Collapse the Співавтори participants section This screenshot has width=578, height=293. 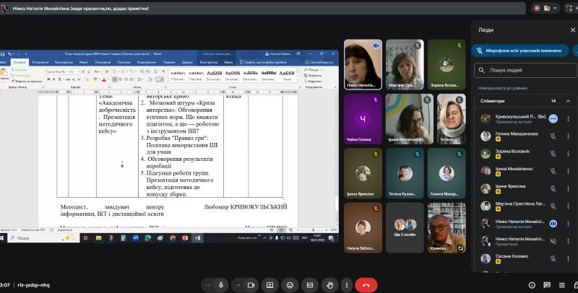click(x=568, y=101)
